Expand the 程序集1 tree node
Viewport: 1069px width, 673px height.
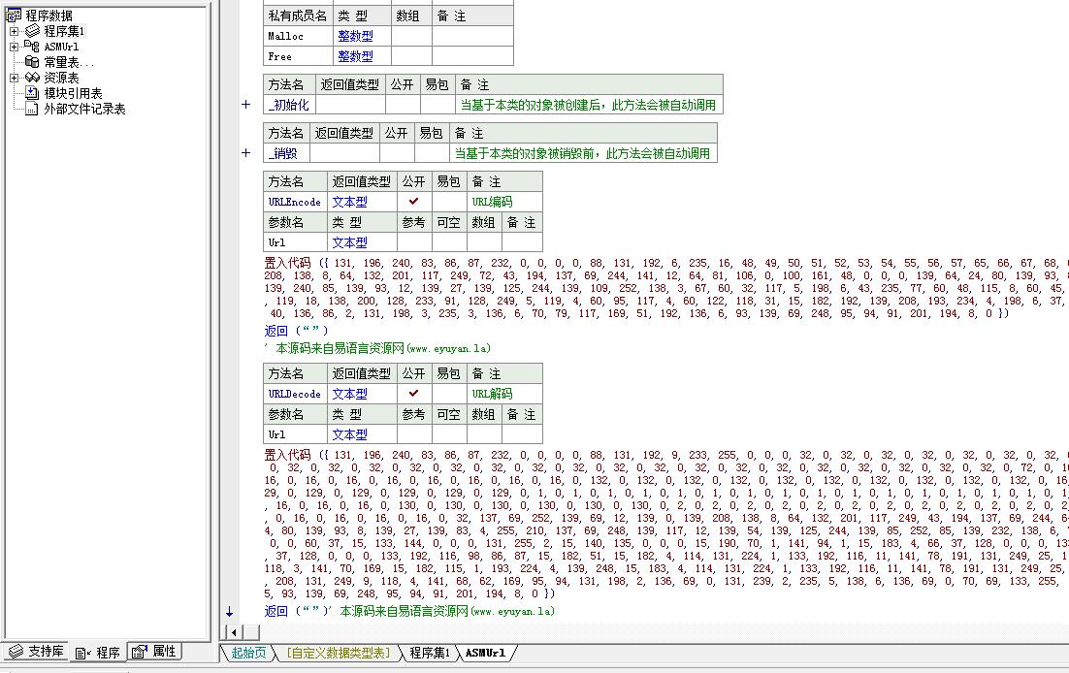click(x=15, y=31)
